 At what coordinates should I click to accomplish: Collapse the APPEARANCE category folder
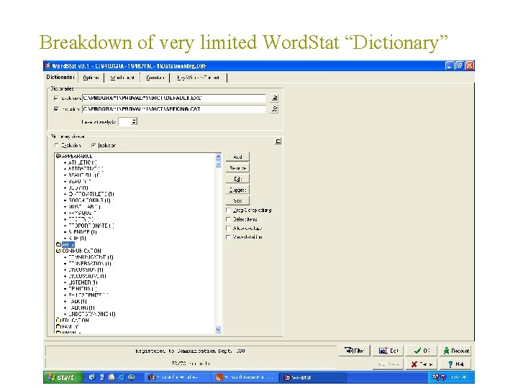coord(58,156)
